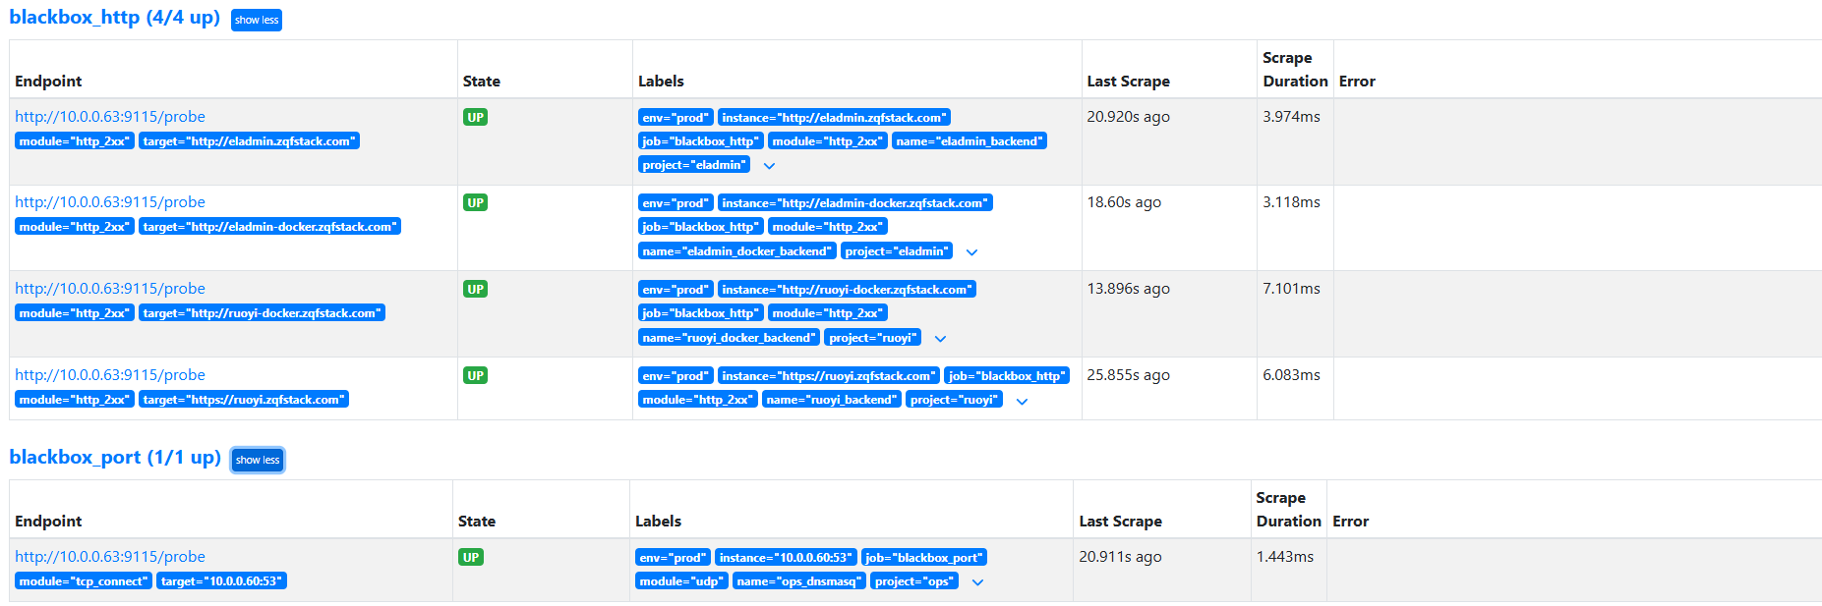
Task: Click the UP state badge in ops_dnsmasq row
Action: pyautogui.click(x=471, y=558)
